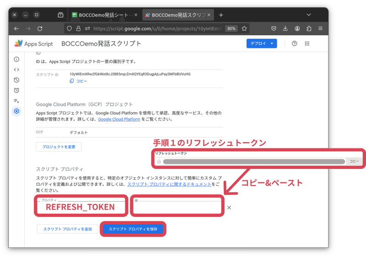The width and height of the screenshot is (366, 257).
Task: Go back with browser back arrow
Action: tap(16, 29)
